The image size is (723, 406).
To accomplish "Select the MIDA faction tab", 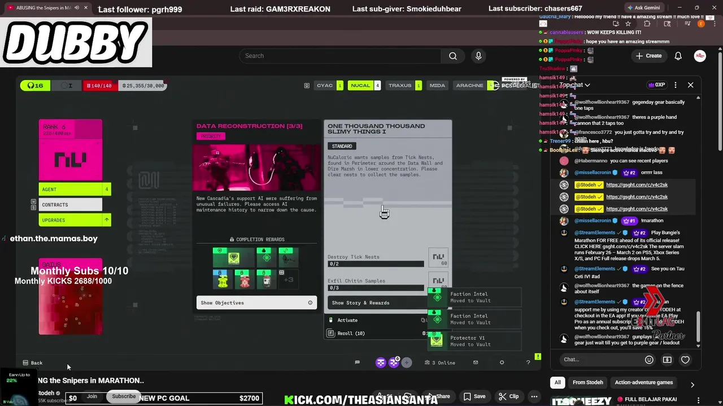I will tap(437, 85).
